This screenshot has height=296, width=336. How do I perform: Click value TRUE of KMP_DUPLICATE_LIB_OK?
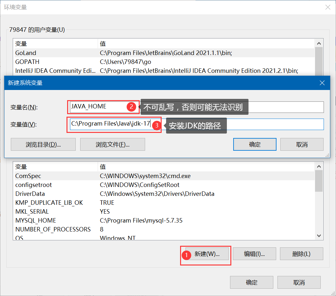click(107, 203)
